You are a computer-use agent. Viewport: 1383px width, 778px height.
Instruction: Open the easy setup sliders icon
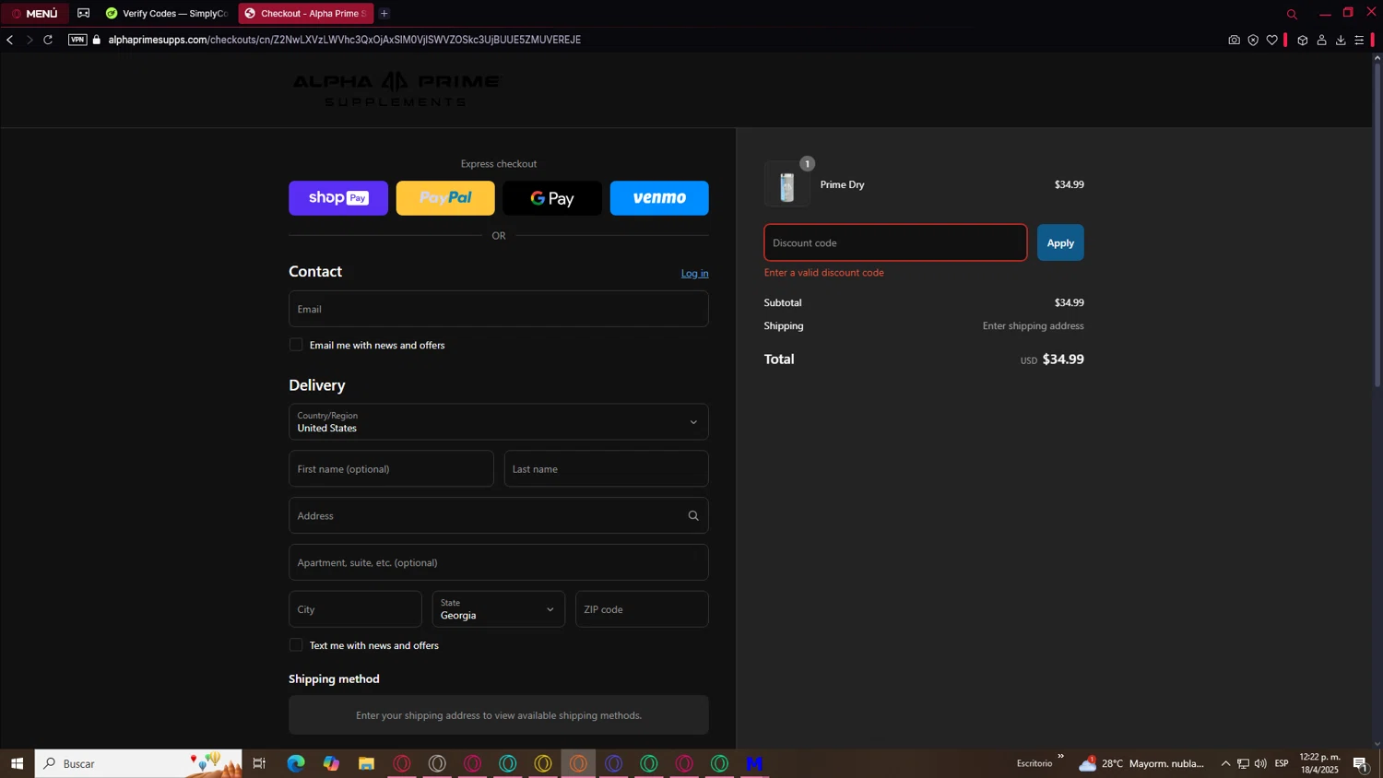pyautogui.click(x=1359, y=40)
